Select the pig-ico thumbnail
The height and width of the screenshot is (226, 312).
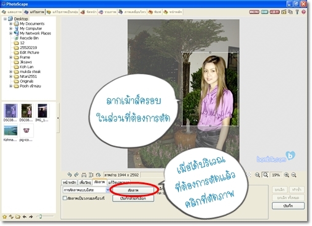(x=26, y=133)
